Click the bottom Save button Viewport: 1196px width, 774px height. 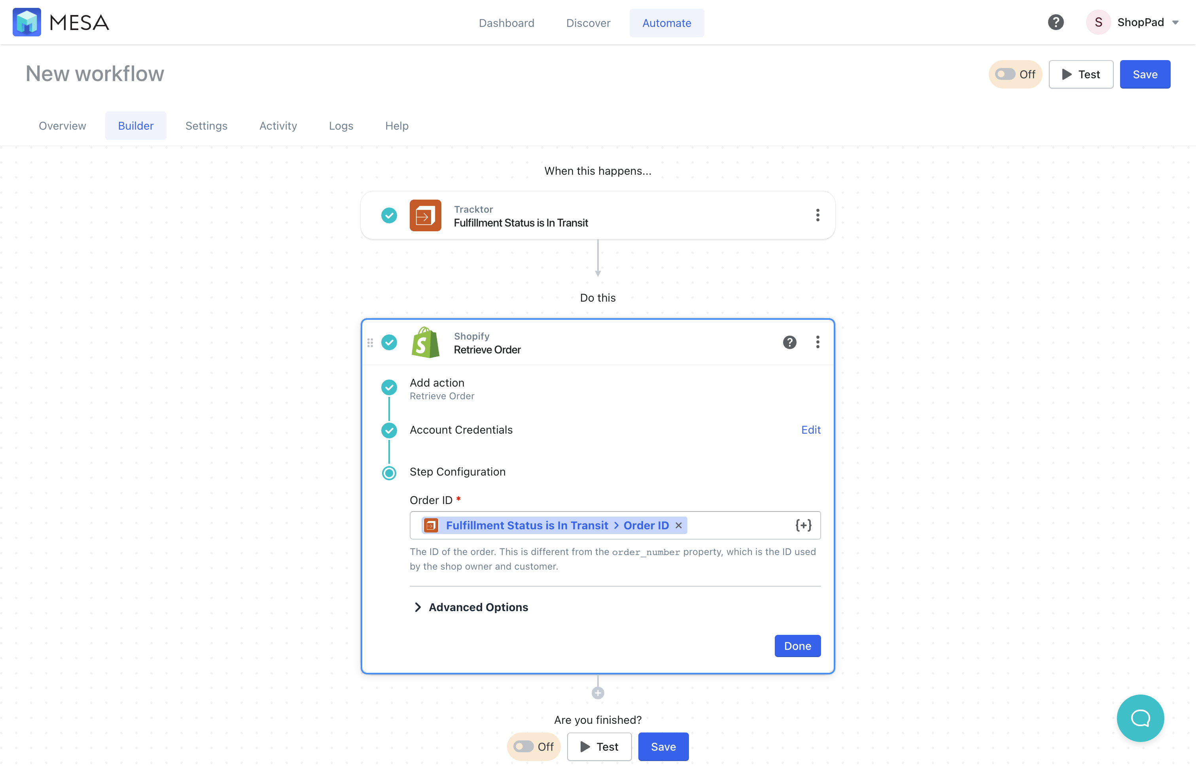pos(663,747)
